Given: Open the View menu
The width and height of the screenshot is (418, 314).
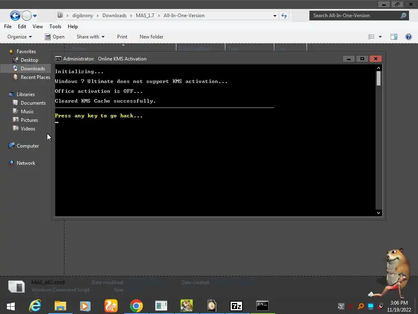Looking at the screenshot, I should pyautogui.click(x=38, y=27).
